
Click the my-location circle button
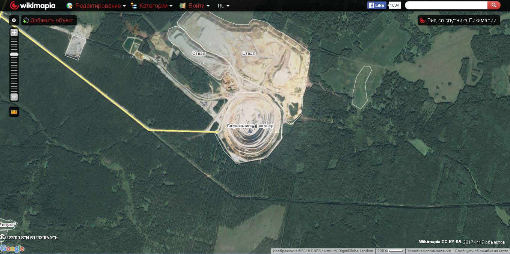click(14, 20)
